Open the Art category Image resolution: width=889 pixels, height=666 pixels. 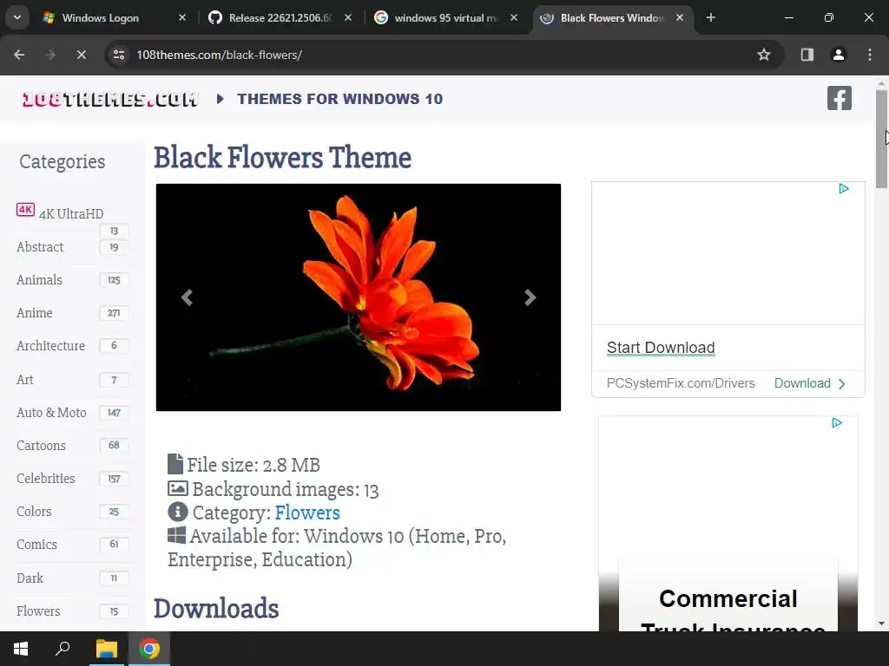(25, 380)
